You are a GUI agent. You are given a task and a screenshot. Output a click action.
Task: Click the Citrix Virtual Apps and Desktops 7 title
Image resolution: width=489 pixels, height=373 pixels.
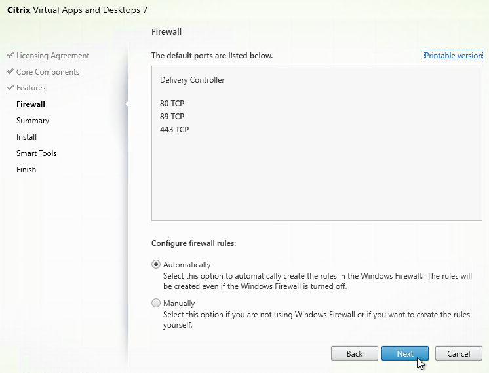pos(77,10)
